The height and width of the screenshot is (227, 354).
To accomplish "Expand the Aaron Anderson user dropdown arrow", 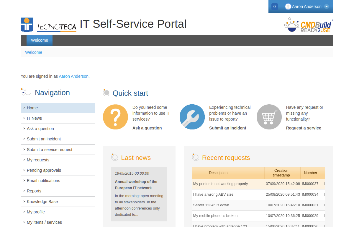I will (x=326, y=7).
